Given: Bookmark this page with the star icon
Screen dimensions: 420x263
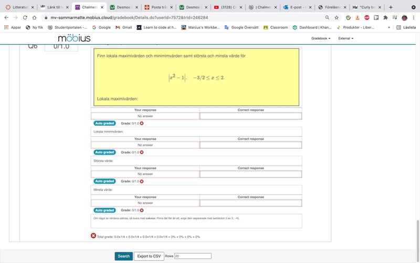Looking at the screenshot, I should [336, 17].
